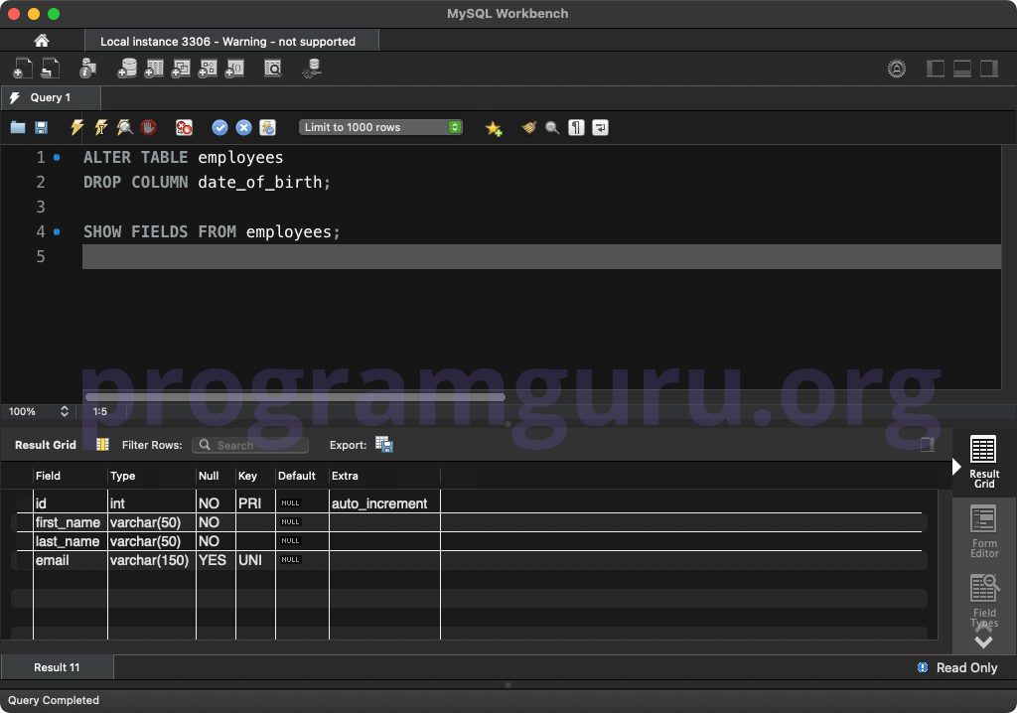Screen dimensions: 1017x713
Task: Select the varchar(150) type cell
Action: pyautogui.click(x=152, y=560)
